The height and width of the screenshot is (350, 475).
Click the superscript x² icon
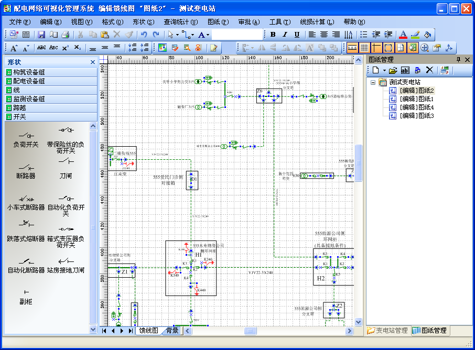click(66, 48)
